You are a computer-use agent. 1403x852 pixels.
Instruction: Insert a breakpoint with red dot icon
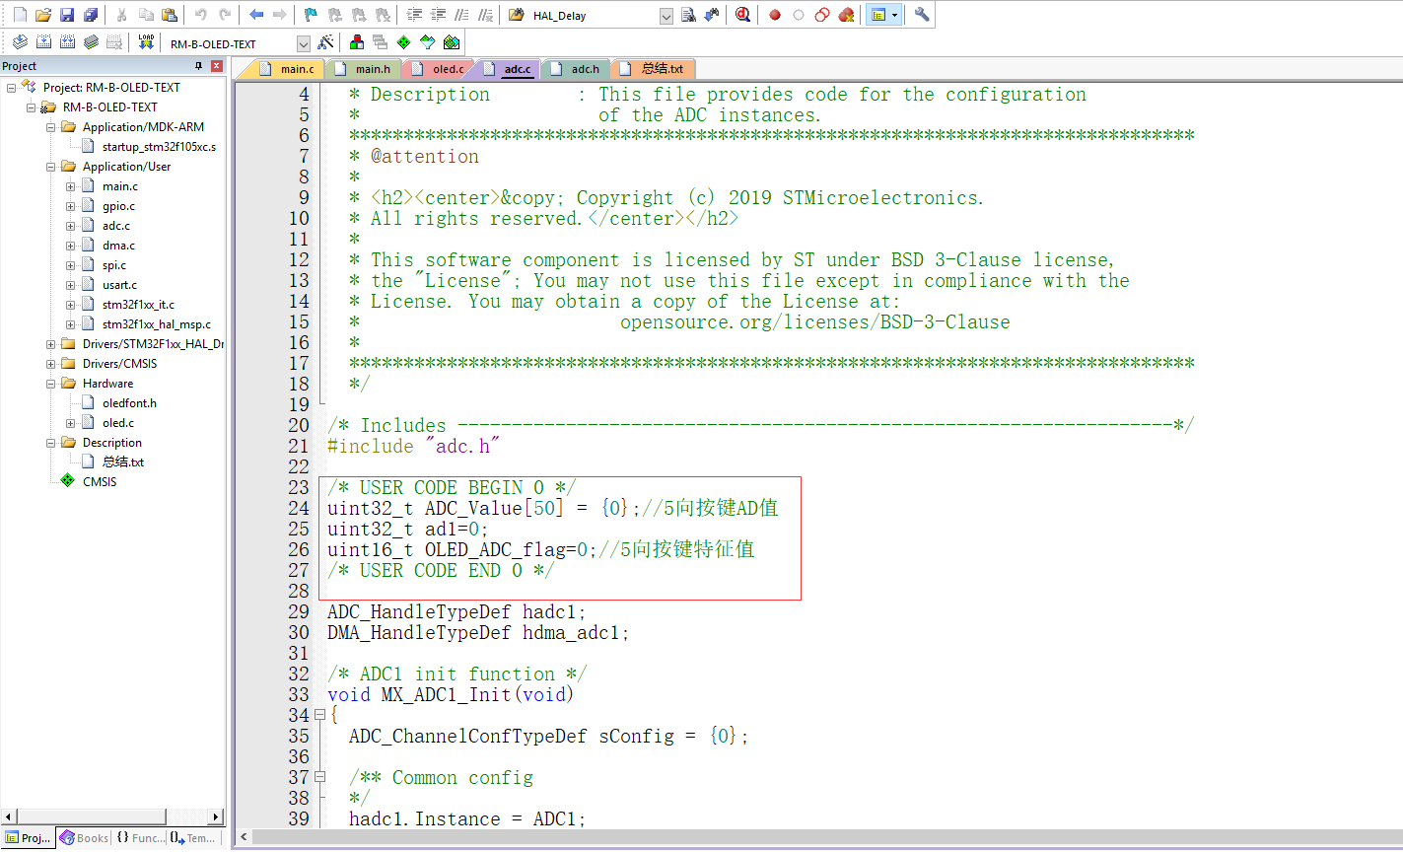pyautogui.click(x=775, y=15)
